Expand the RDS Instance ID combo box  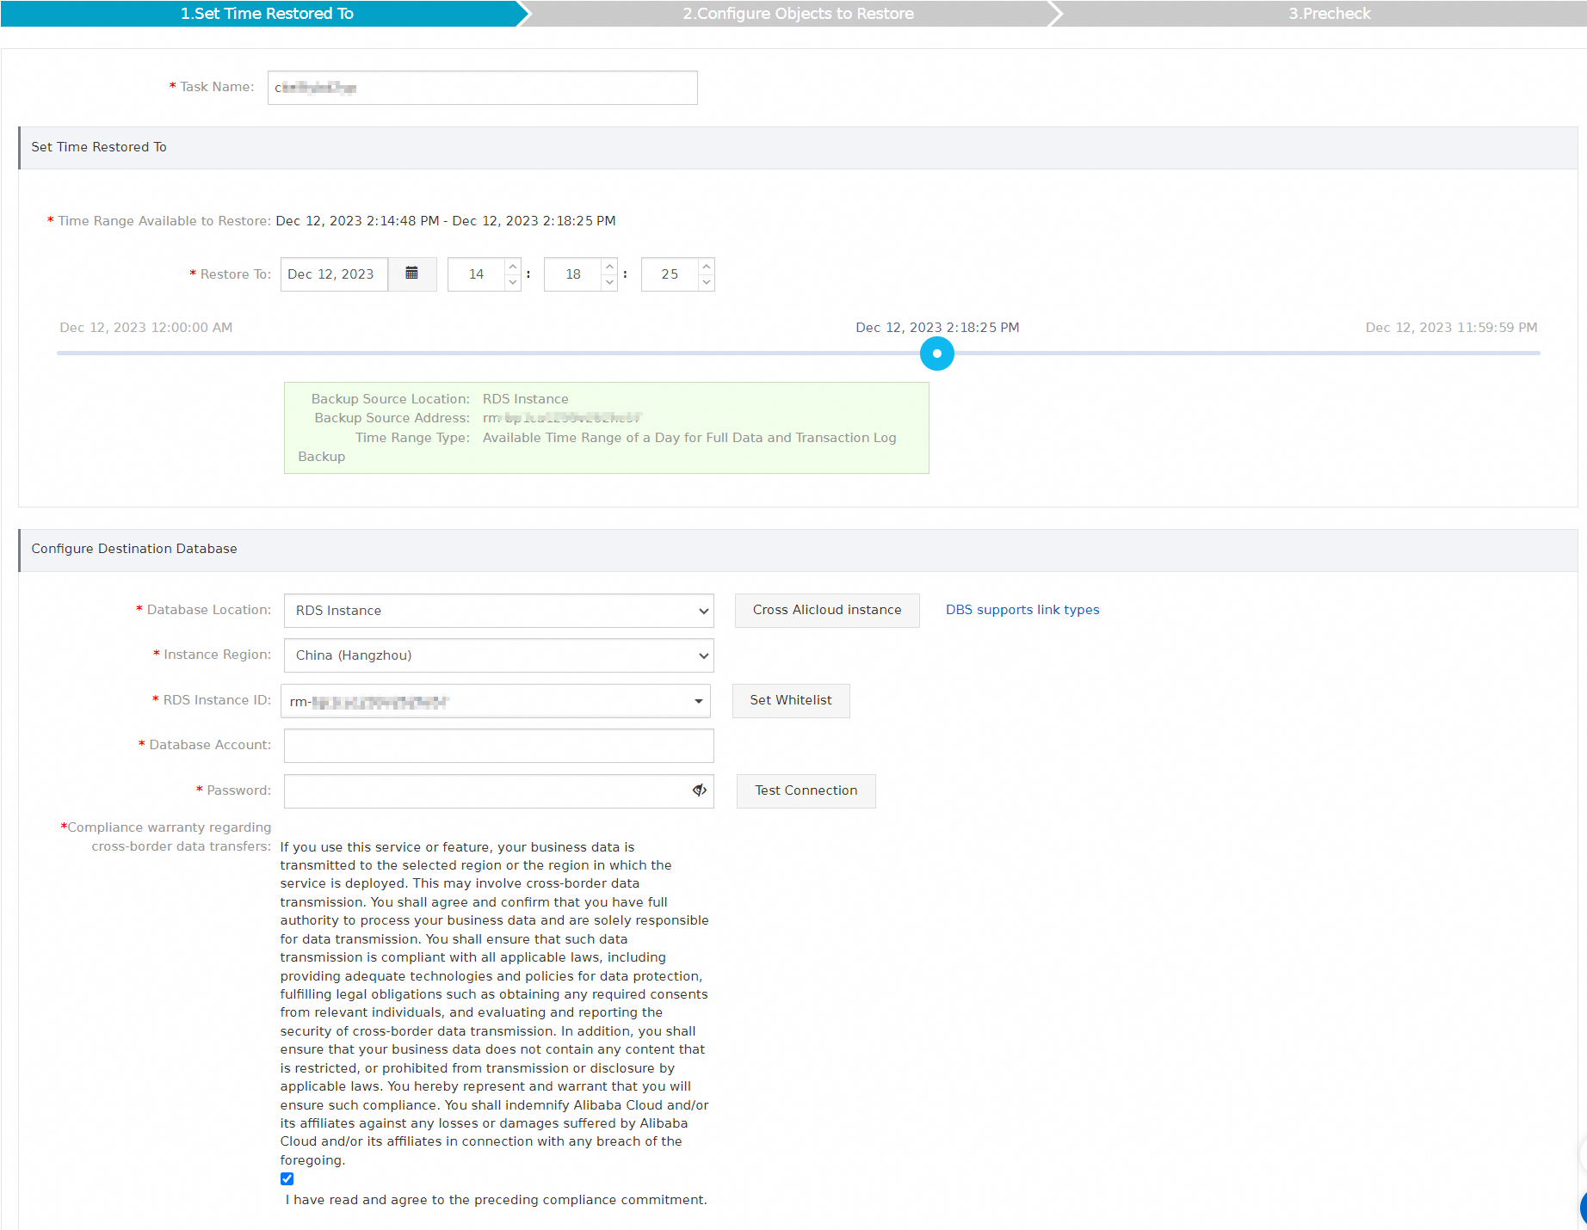click(x=496, y=701)
